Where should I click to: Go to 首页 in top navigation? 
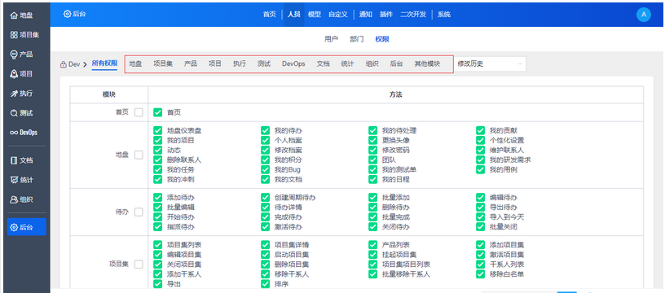pyautogui.click(x=269, y=15)
